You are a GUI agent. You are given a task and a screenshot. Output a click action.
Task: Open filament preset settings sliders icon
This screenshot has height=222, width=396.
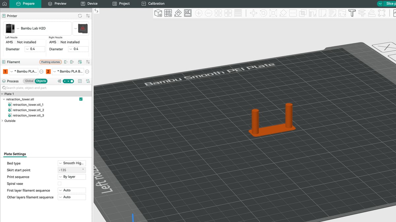(x=88, y=62)
